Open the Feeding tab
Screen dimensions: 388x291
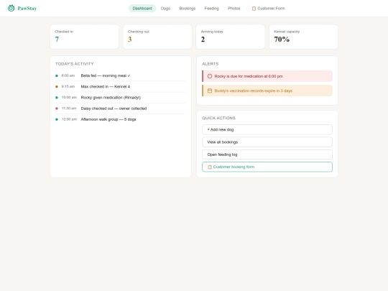211,9
